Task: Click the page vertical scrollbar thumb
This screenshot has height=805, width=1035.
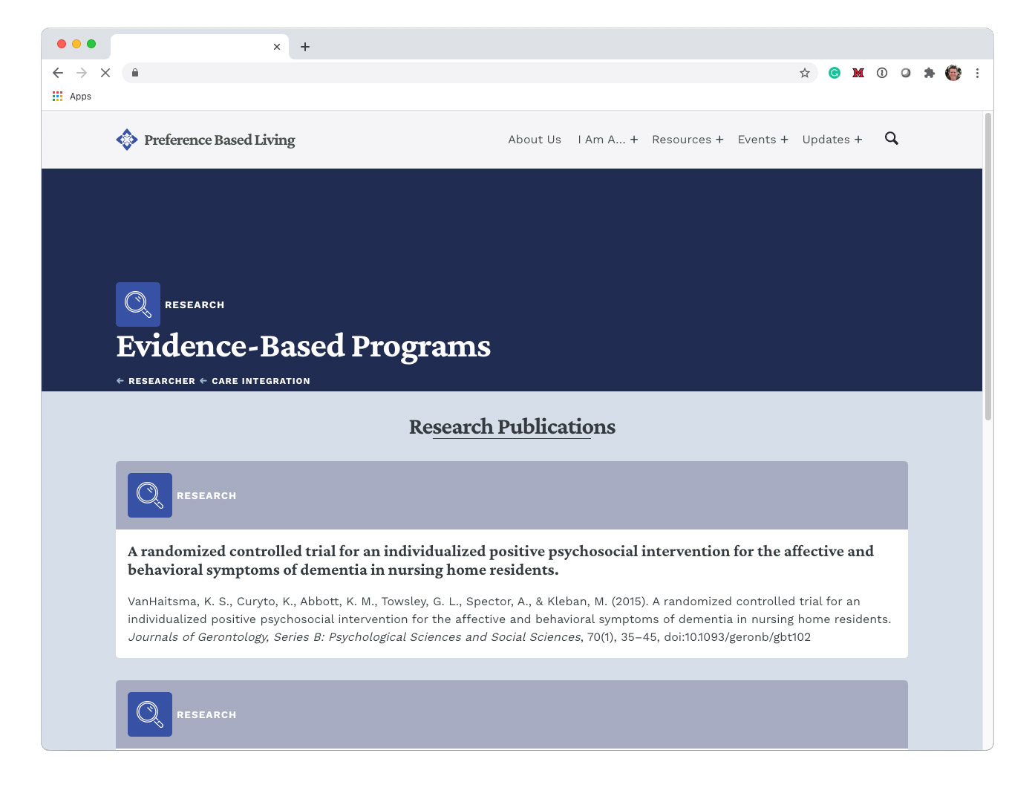Action: pyautogui.click(x=988, y=267)
